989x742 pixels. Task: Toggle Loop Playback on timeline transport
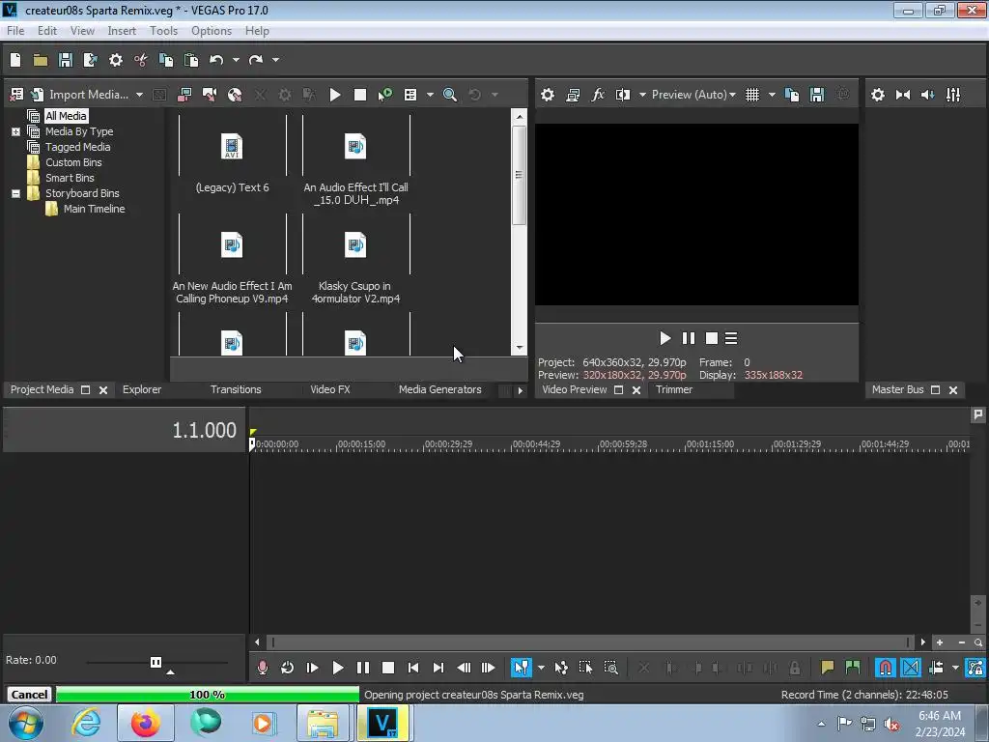click(x=287, y=668)
